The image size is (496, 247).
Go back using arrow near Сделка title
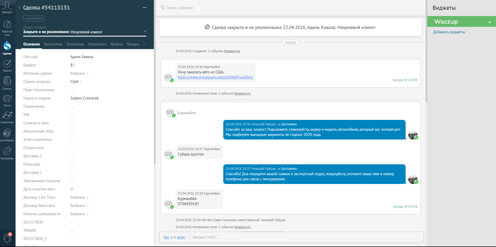[x=19, y=8]
